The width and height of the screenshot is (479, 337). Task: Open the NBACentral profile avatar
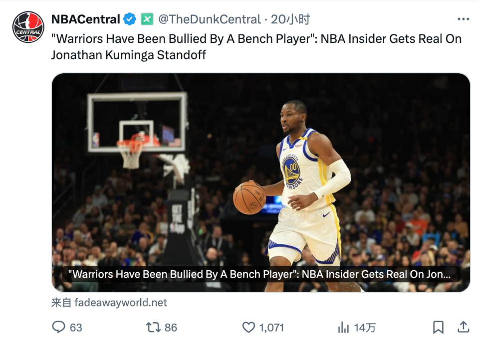point(28,27)
